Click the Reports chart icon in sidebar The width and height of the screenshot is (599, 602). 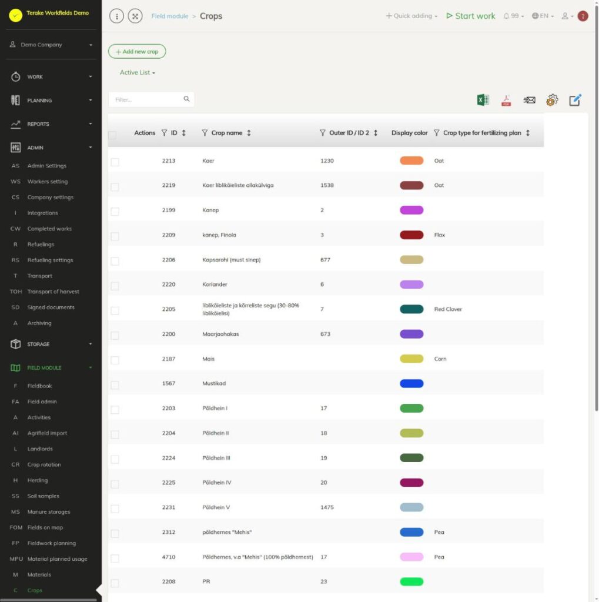[15, 124]
